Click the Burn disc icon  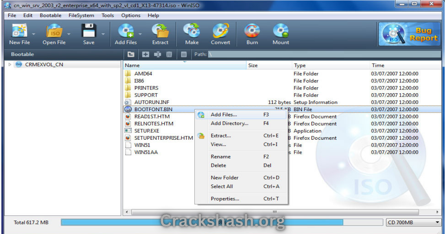252,31
